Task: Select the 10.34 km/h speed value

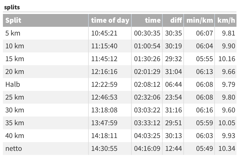Action: (x=227, y=149)
